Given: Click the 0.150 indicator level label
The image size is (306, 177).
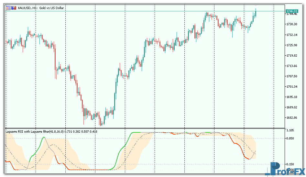Looking at the screenshot, I should tap(291, 164).
